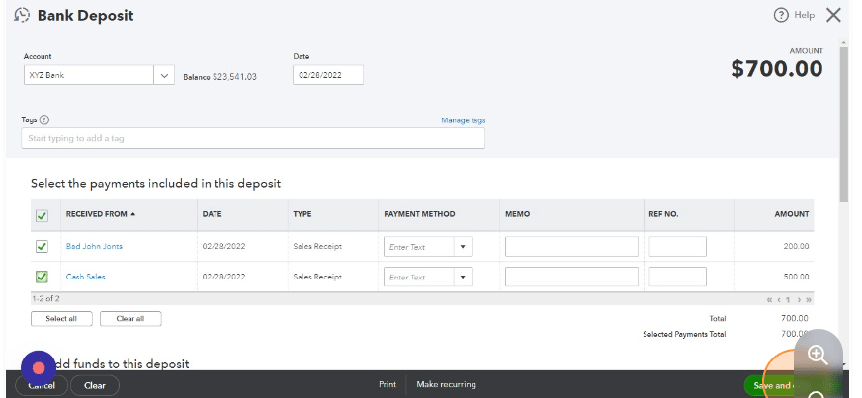The width and height of the screenshot is (862, 398).
Task: Click the Manage tags link
Action: pyautogui.click(x=463, y=120)
